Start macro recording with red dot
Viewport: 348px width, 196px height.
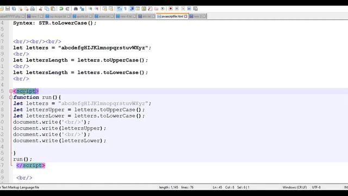pyautogui.click(x=171, y=9)
